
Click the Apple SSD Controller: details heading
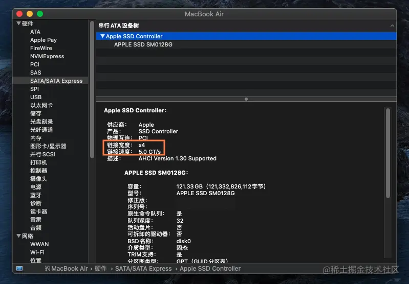click(x=135, y=110)
